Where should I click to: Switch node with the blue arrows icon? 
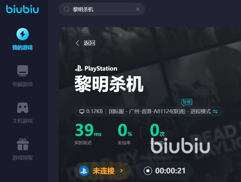(215, 111)
